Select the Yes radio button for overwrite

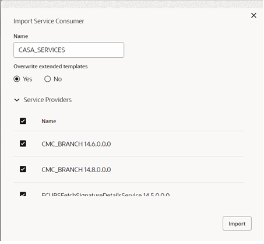pyautogui.click(x=17, y=79)
